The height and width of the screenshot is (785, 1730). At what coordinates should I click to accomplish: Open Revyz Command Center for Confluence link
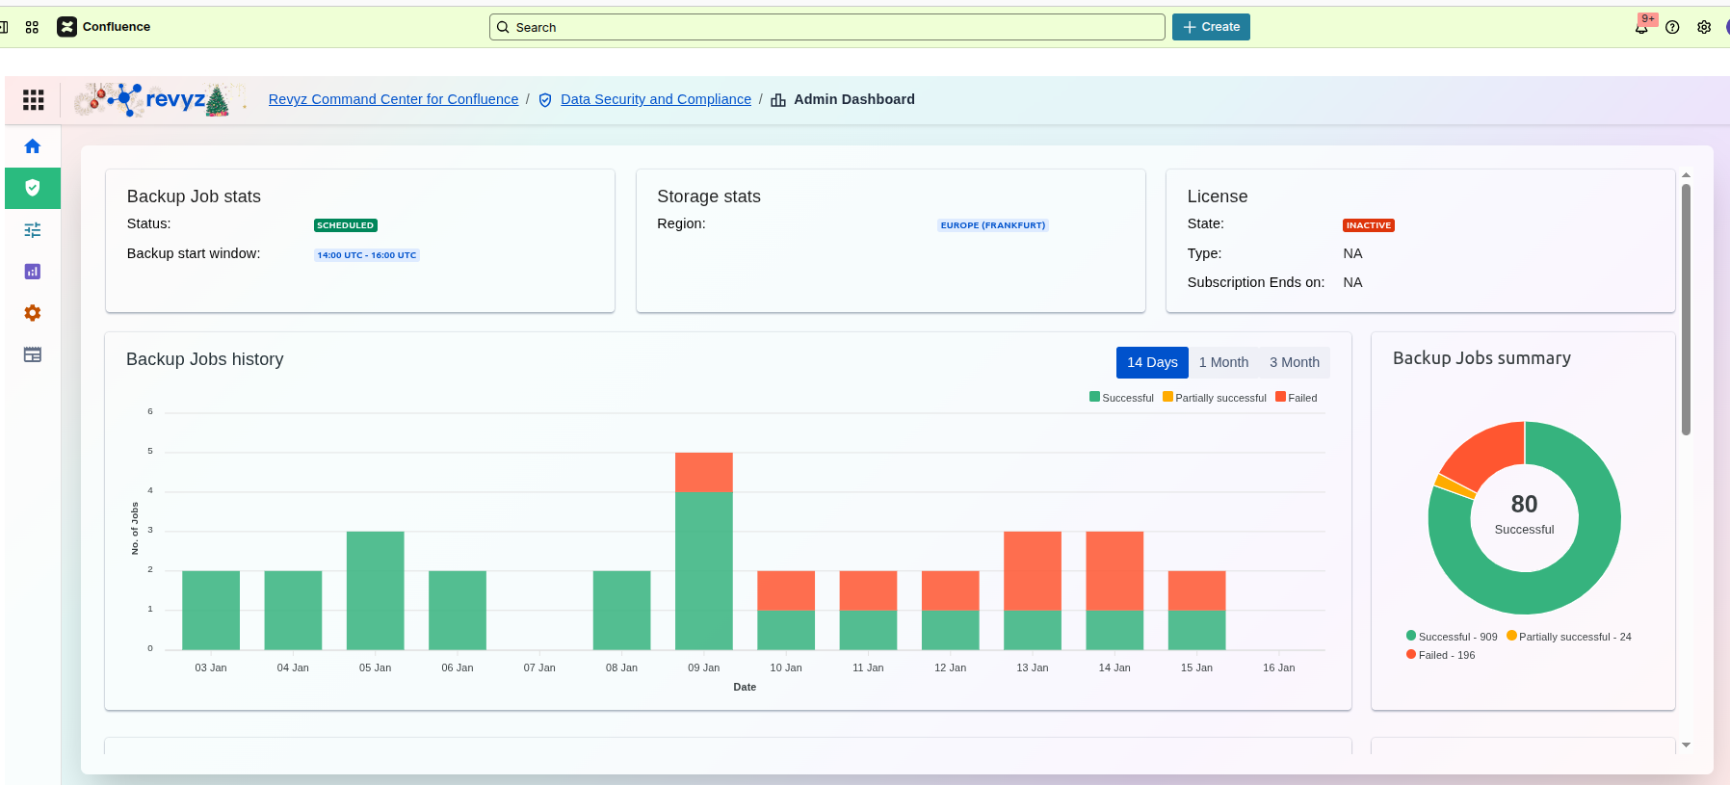pyautogui.click(x=393, y=99)
